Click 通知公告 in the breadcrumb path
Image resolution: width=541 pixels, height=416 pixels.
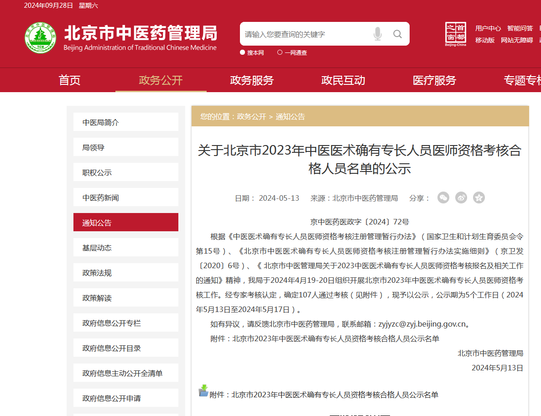290,116
